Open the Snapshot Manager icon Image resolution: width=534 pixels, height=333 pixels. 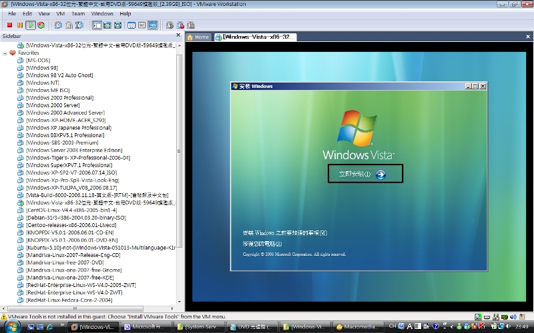(79, 25)
